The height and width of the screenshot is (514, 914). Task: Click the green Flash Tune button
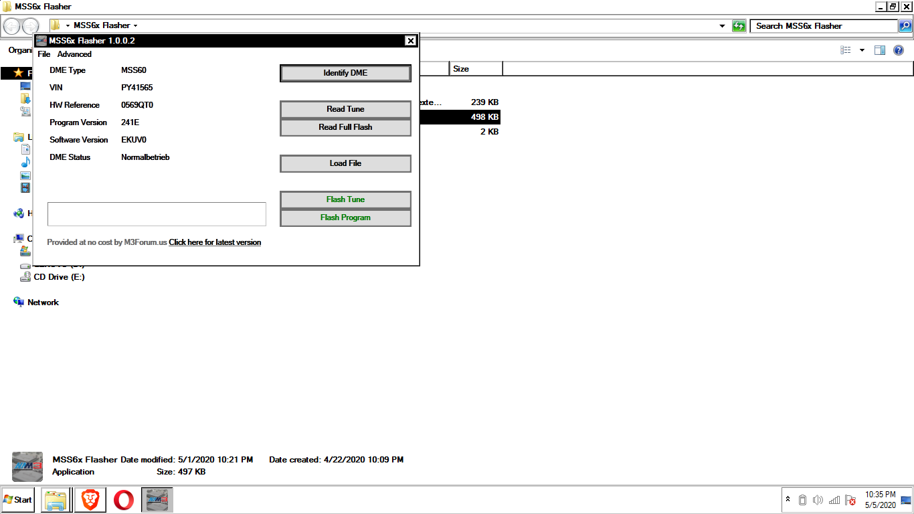coord(345,199)
